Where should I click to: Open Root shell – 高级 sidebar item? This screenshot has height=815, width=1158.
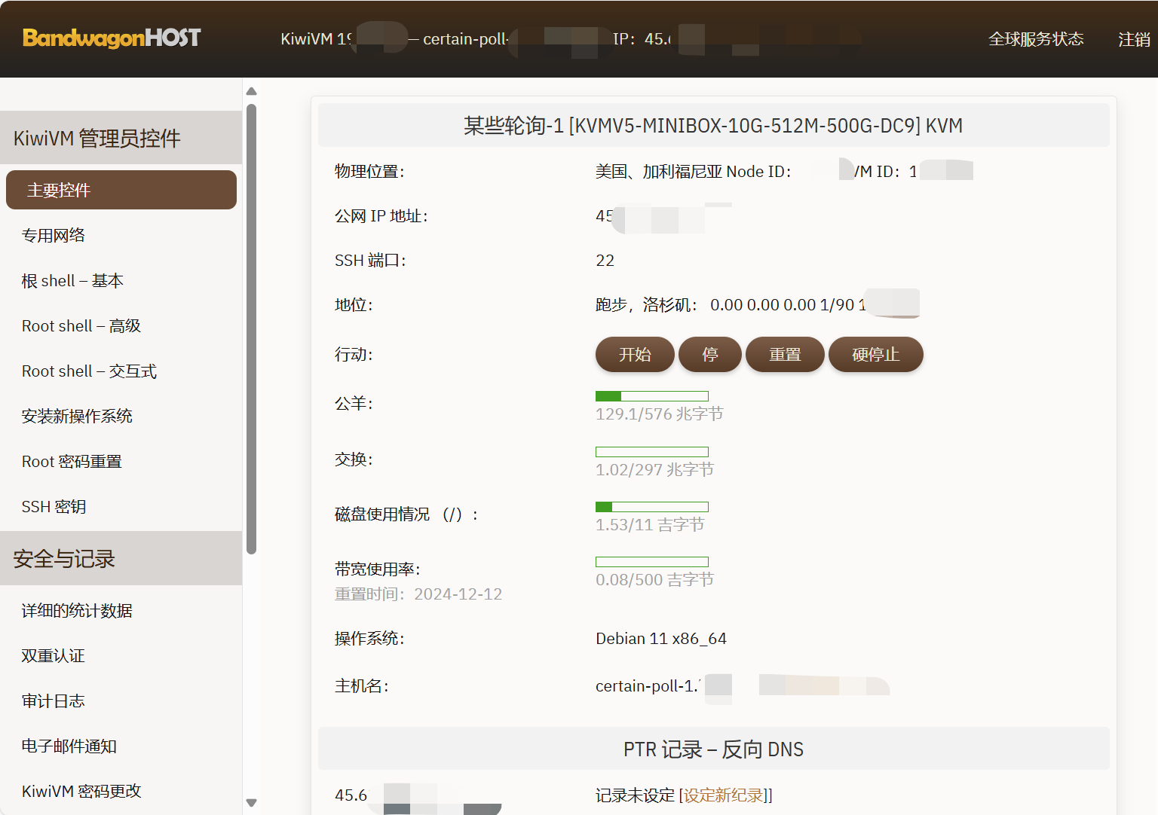[81, 325]
